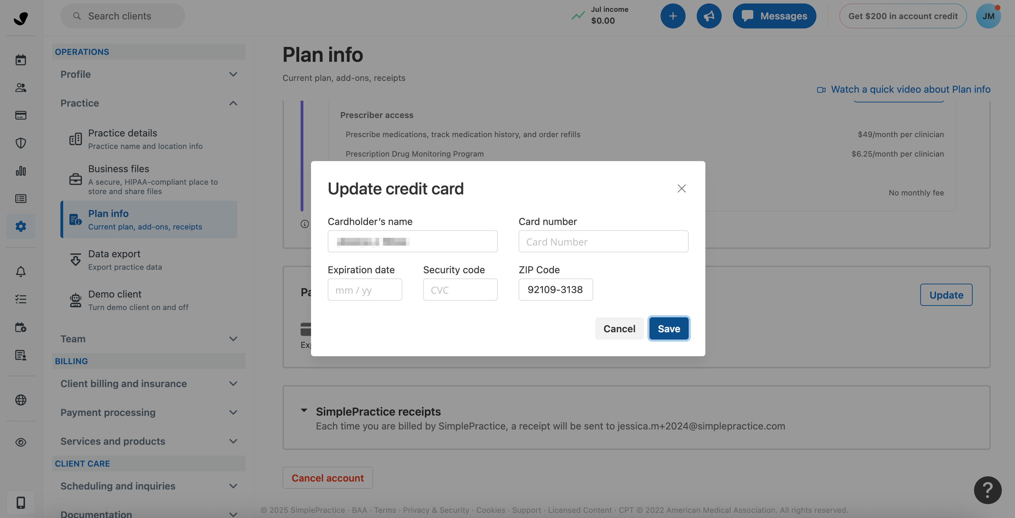
Task: Click the megaphone announcements icon
Action: [708, 16]
